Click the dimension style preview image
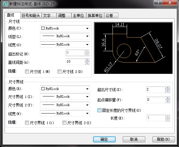This screenshot has height=147, width=179. (133, 48)
